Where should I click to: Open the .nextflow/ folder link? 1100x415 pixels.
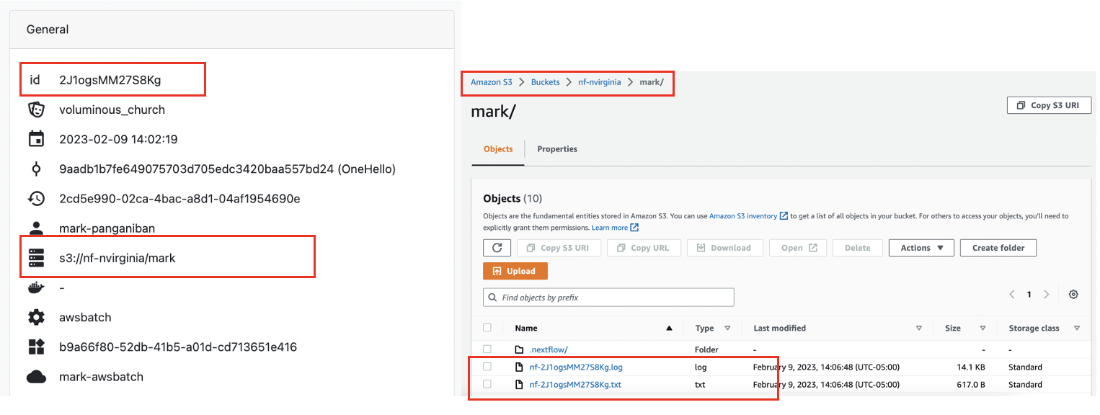pyautogui.click(x=549, y=349)
